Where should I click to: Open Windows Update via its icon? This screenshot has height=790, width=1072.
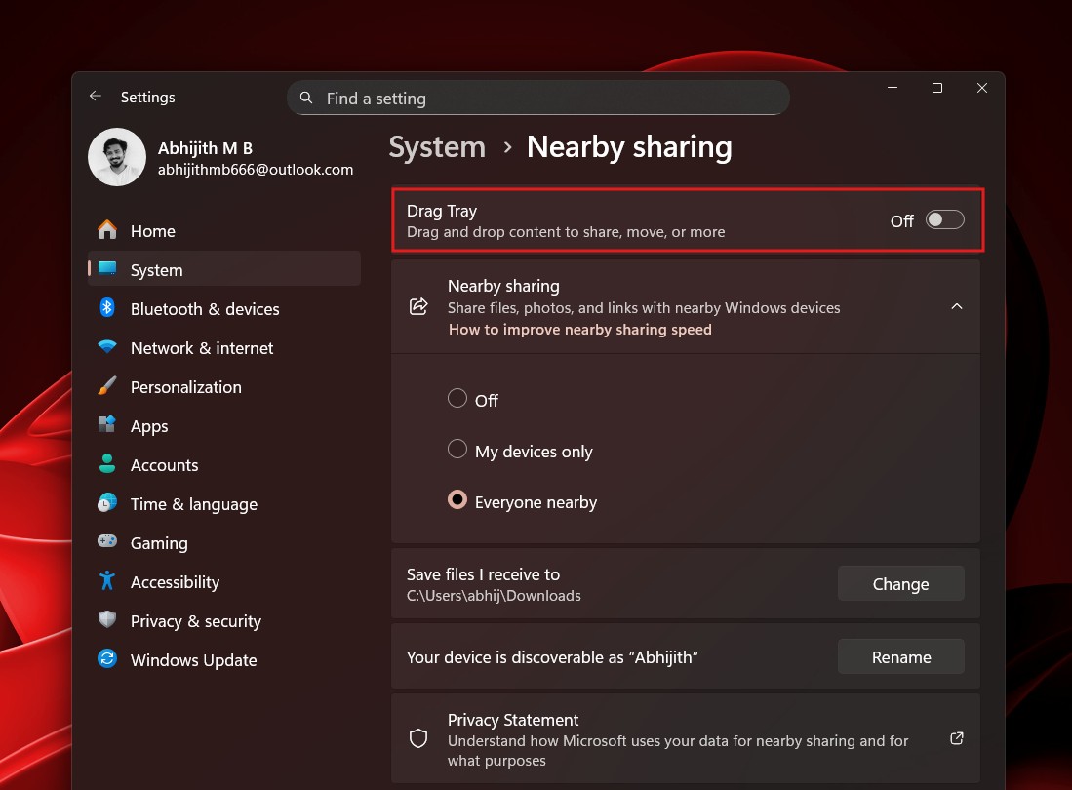pos(107,659)
